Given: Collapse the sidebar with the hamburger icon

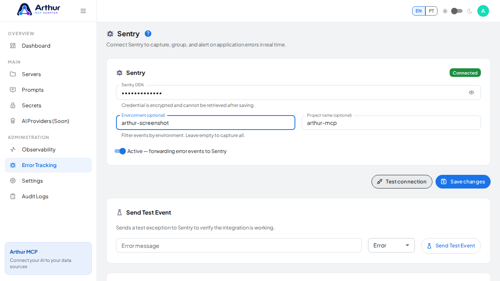Looking at the screenshot, I should coord(83,11).
